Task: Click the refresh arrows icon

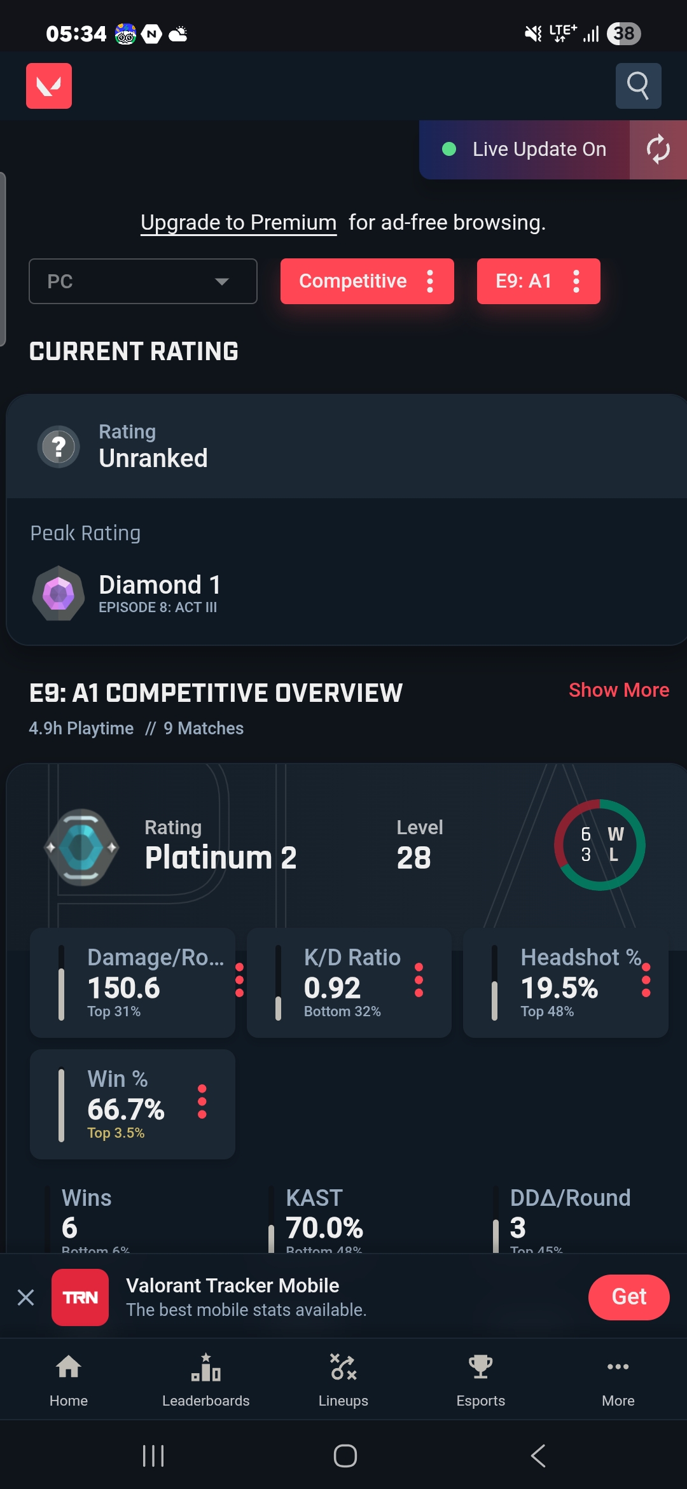Action: tap(658, 150)
